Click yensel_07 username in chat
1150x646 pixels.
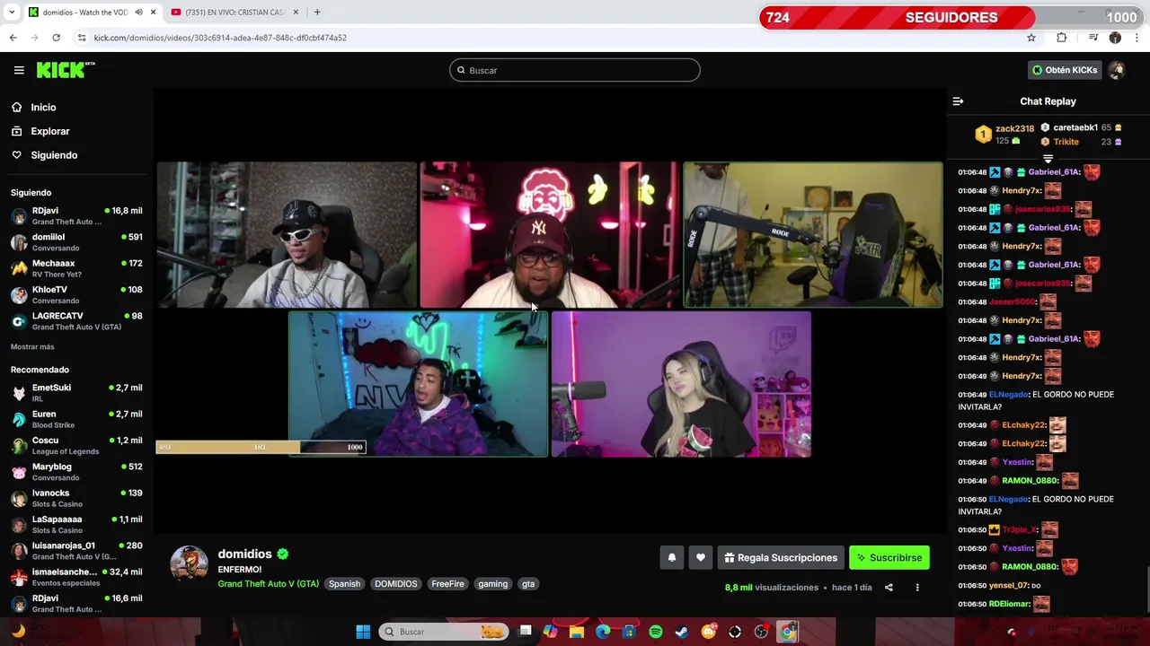pyautogui.click(x=1008, y=586)
